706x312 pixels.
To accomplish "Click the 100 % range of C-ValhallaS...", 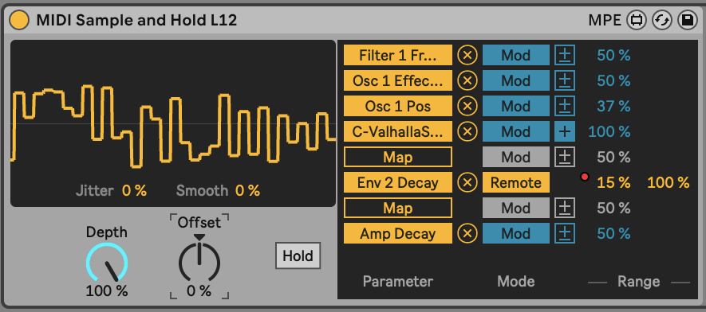I will point(609,131).
